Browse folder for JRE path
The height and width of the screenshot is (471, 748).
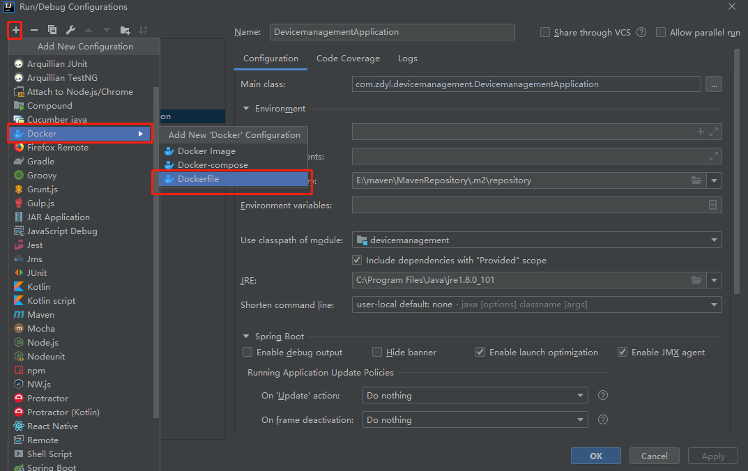pos(696,280)
